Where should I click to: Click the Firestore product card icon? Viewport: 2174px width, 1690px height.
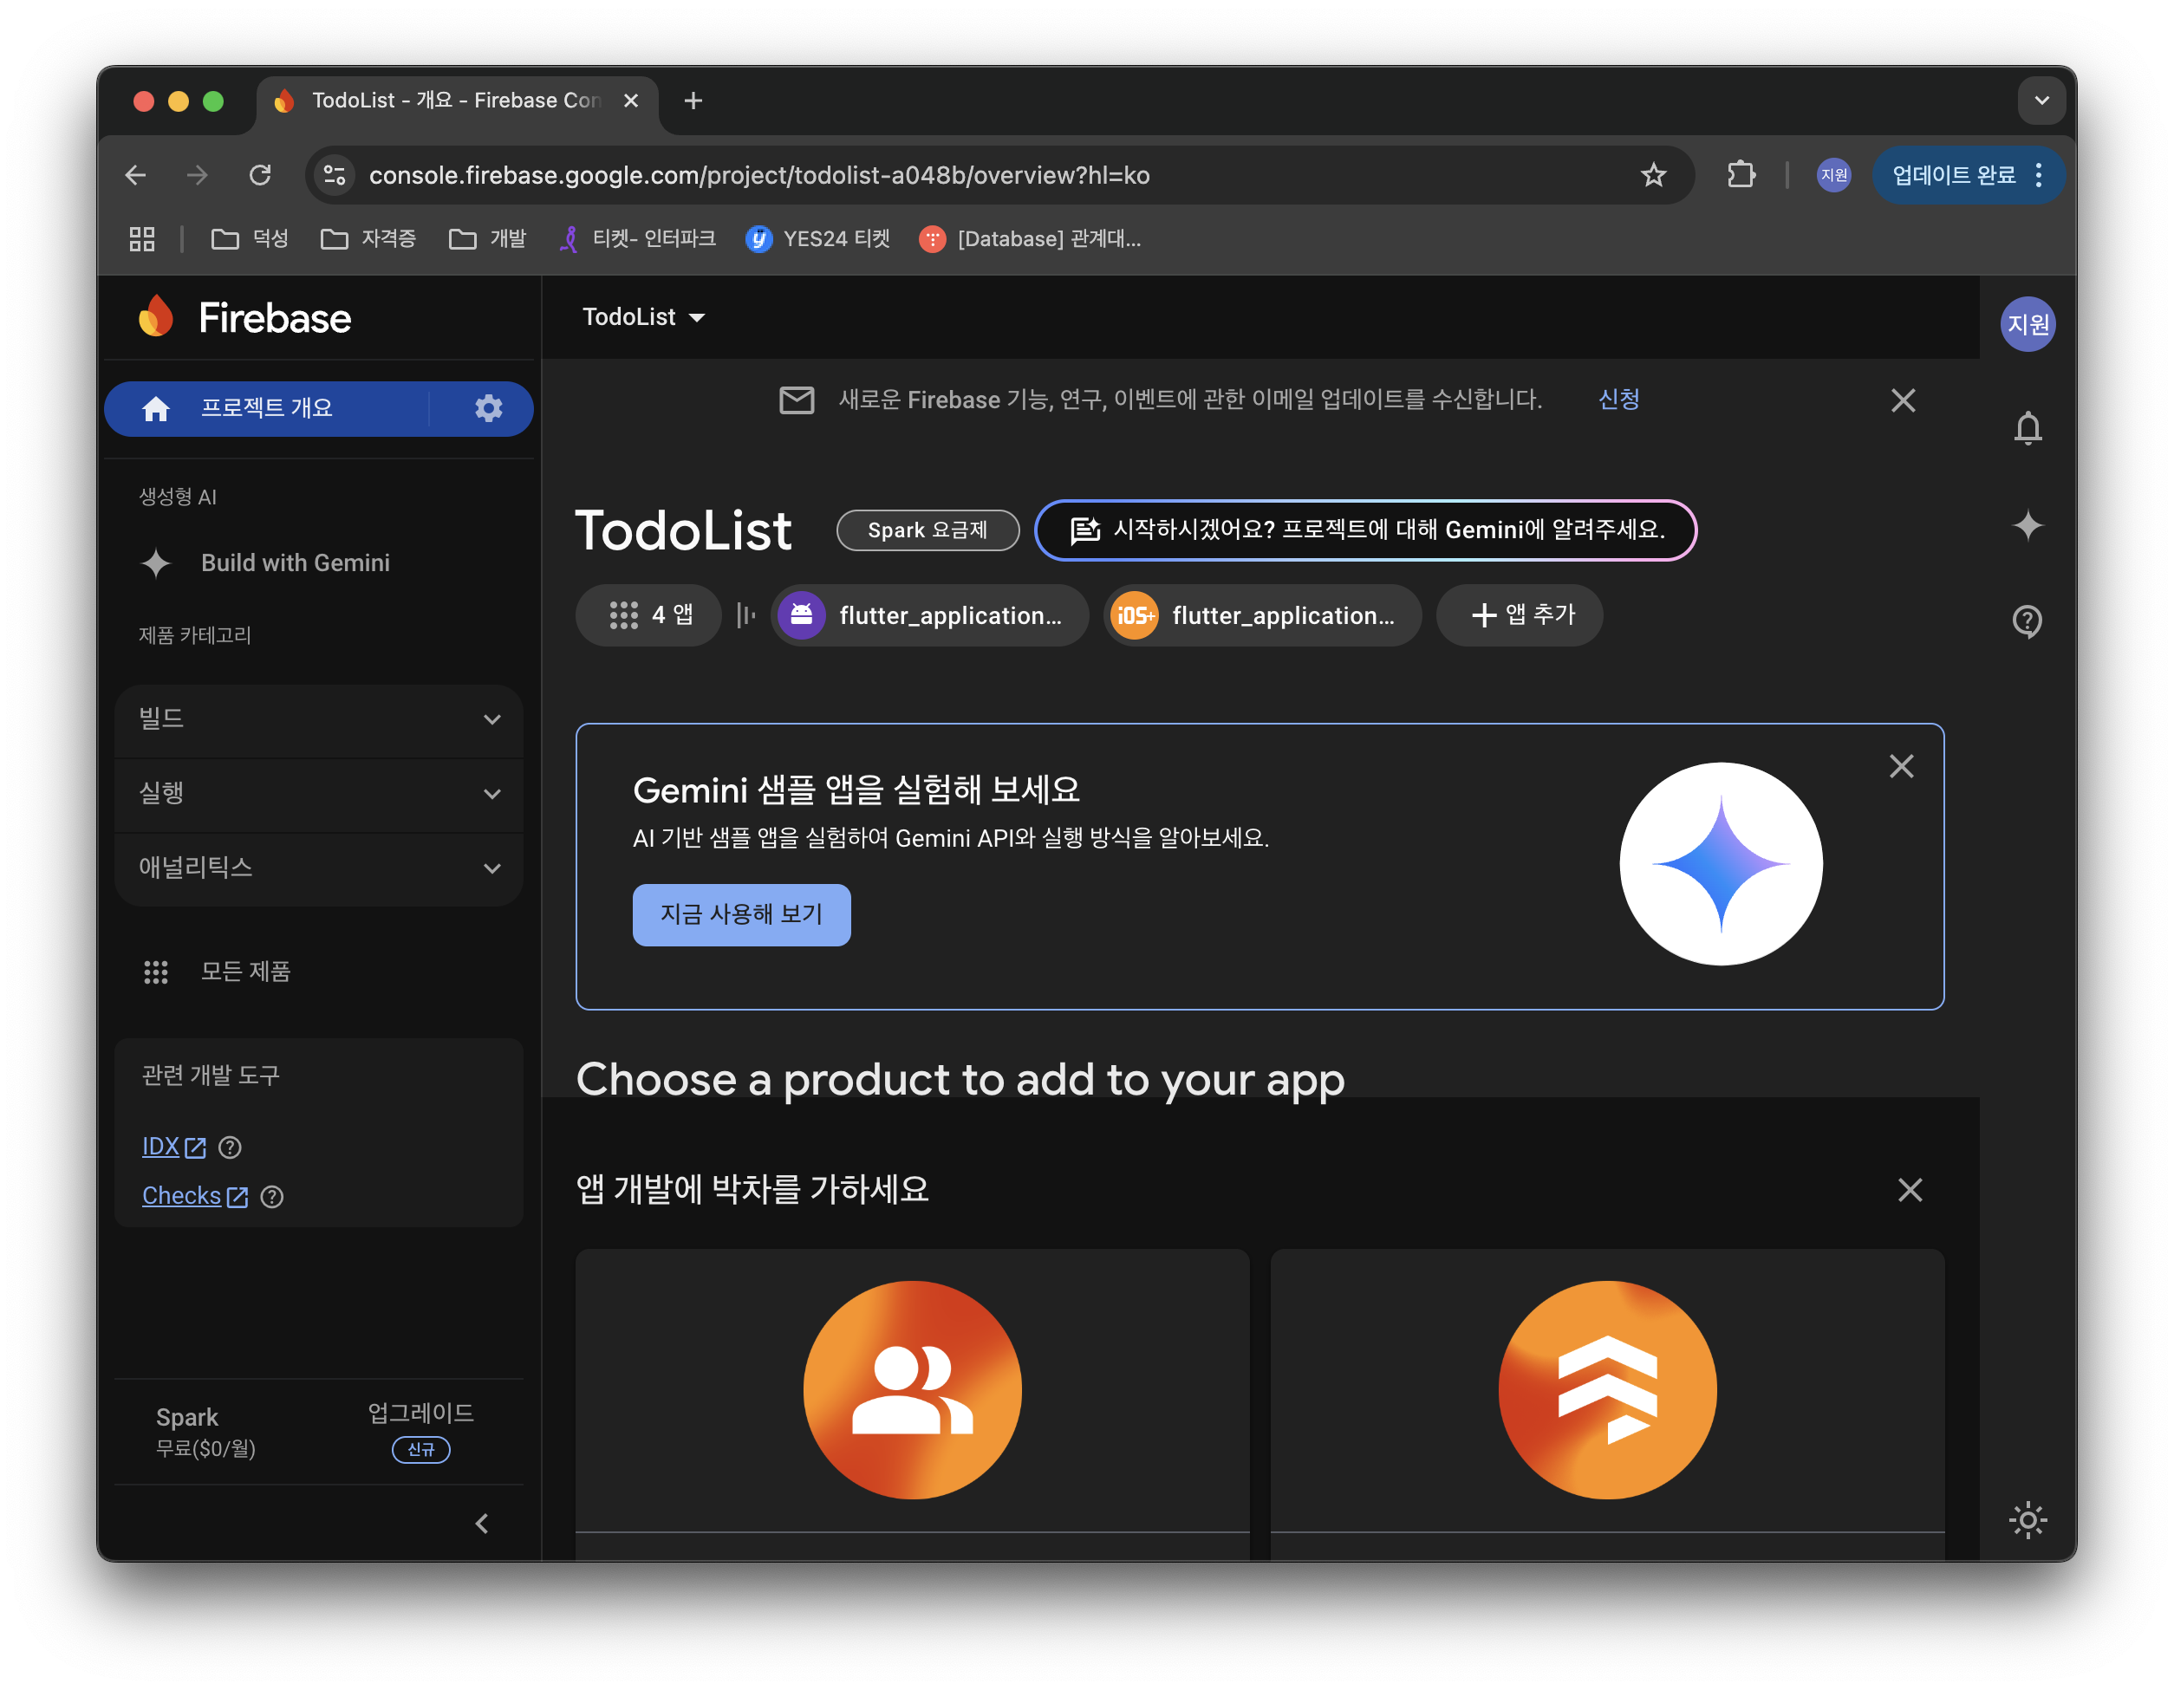pos(1606,1389)
